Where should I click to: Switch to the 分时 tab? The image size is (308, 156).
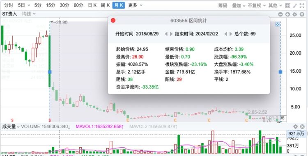click(9, 5)
